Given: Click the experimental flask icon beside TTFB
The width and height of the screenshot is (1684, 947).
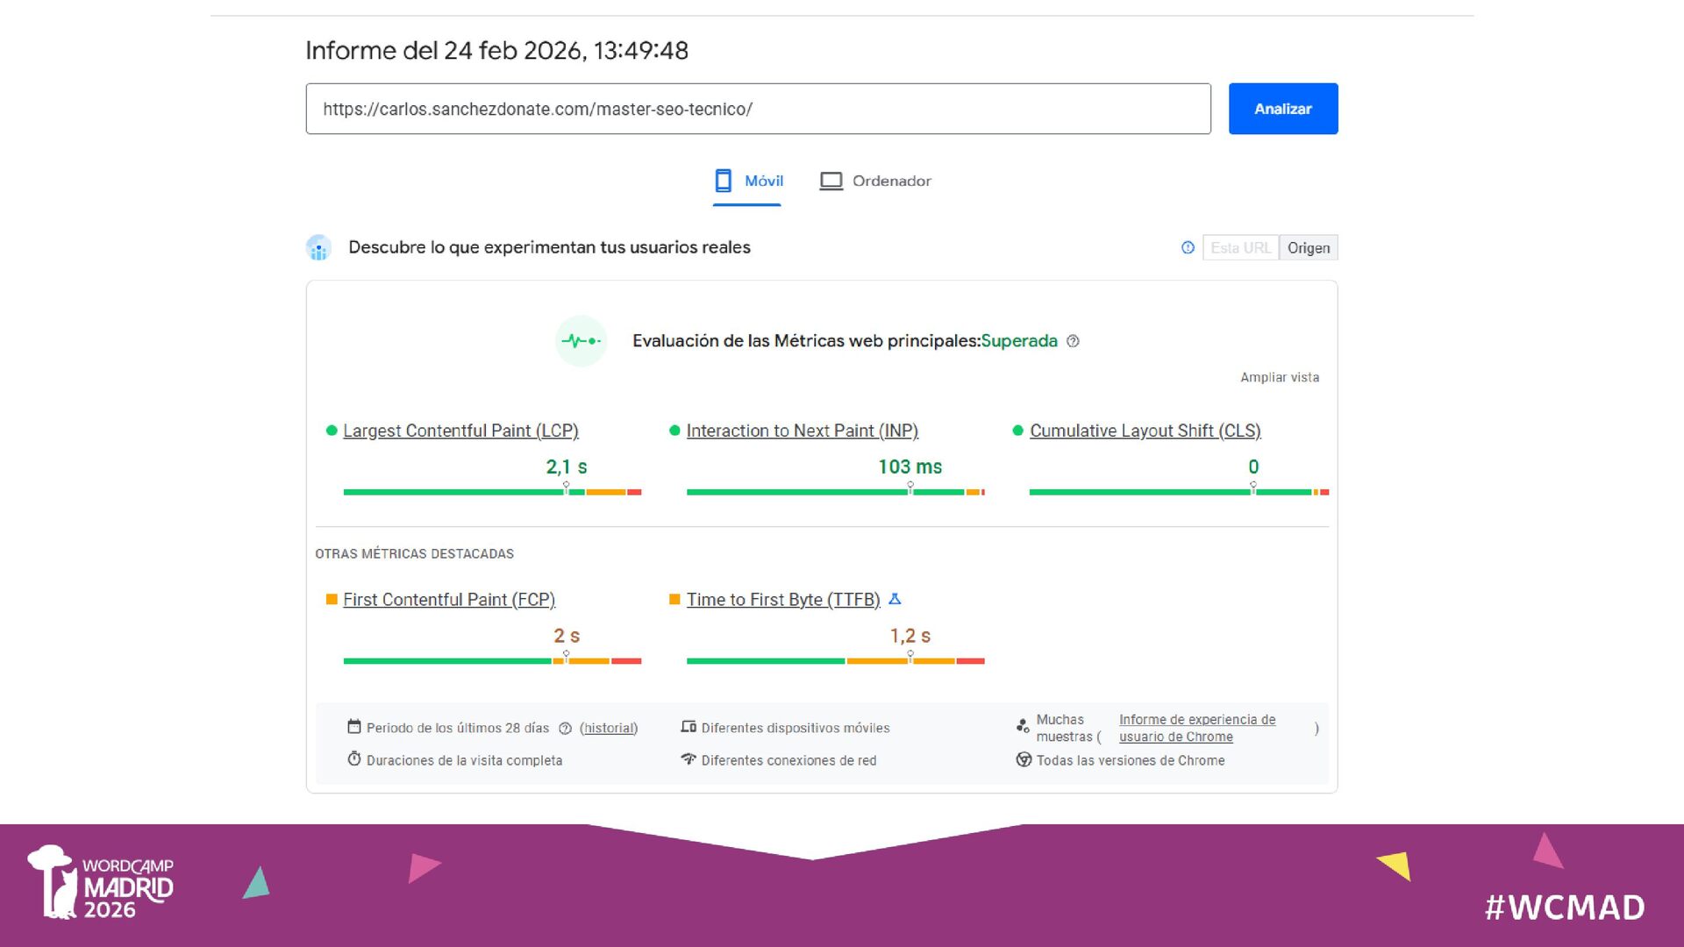Looking at the screenshot, I should click(895, 599).
